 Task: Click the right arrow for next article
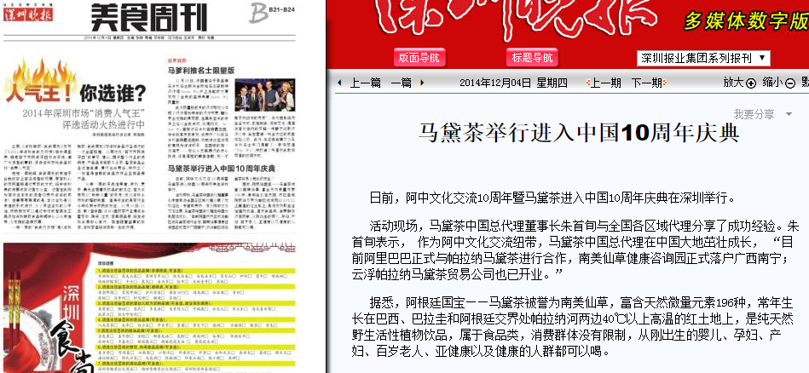[422, 83]
